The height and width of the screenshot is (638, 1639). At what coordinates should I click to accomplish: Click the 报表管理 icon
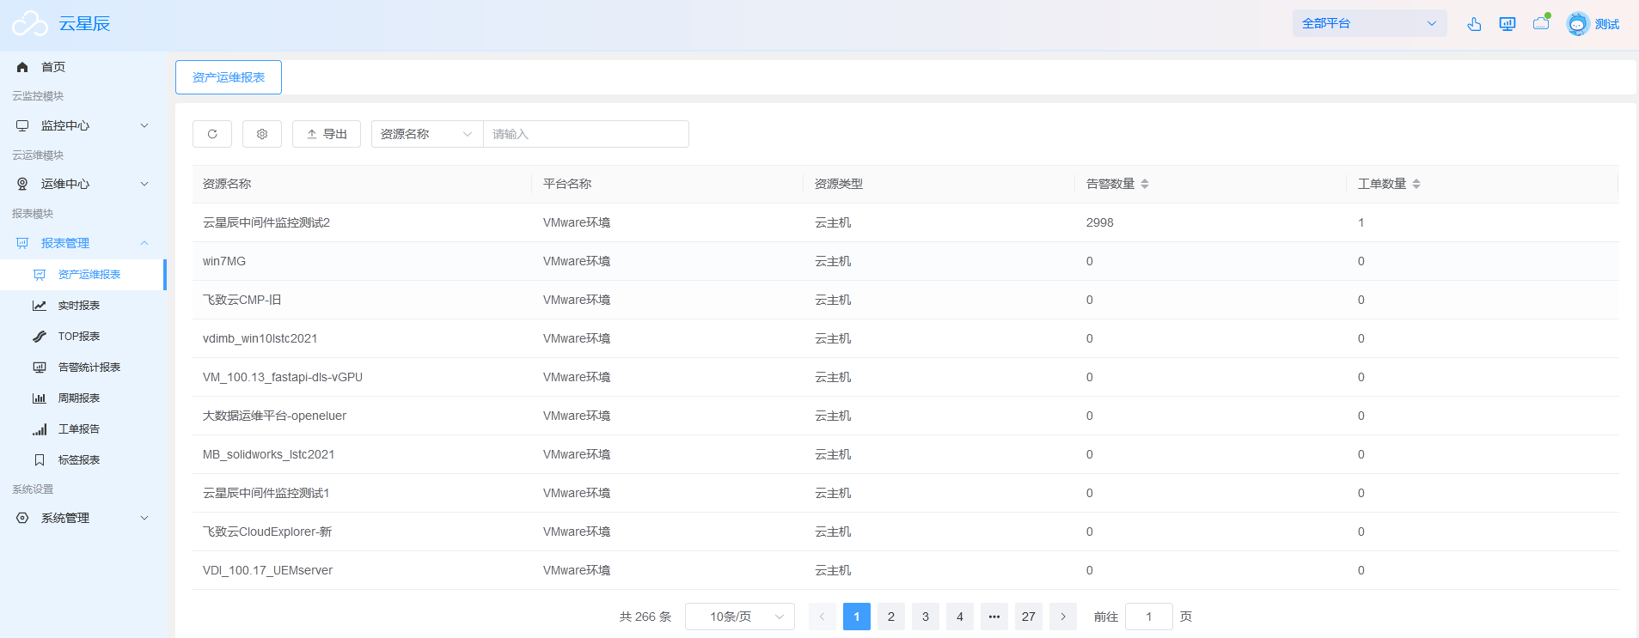point(22,243)
